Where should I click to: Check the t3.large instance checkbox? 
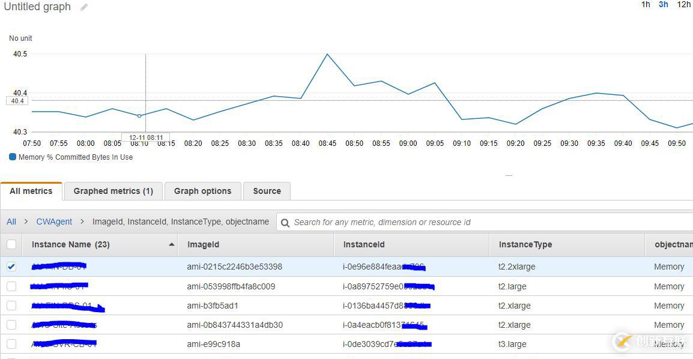(x=11, y=344)
